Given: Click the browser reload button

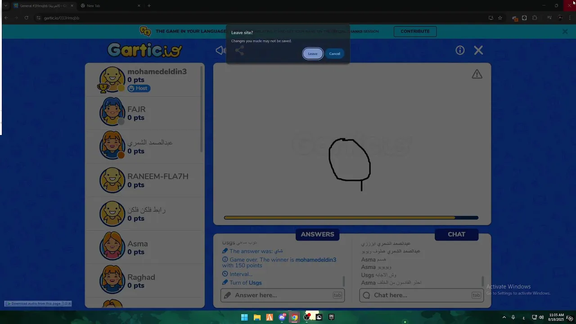Looking at the screenshot, I should click(x=26, y=18).
